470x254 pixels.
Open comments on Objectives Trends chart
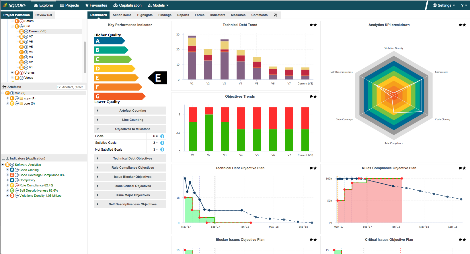pos(311,97)
